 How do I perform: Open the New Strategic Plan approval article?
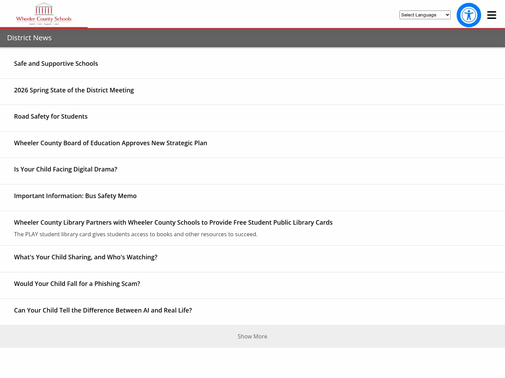tap(110, 143)
